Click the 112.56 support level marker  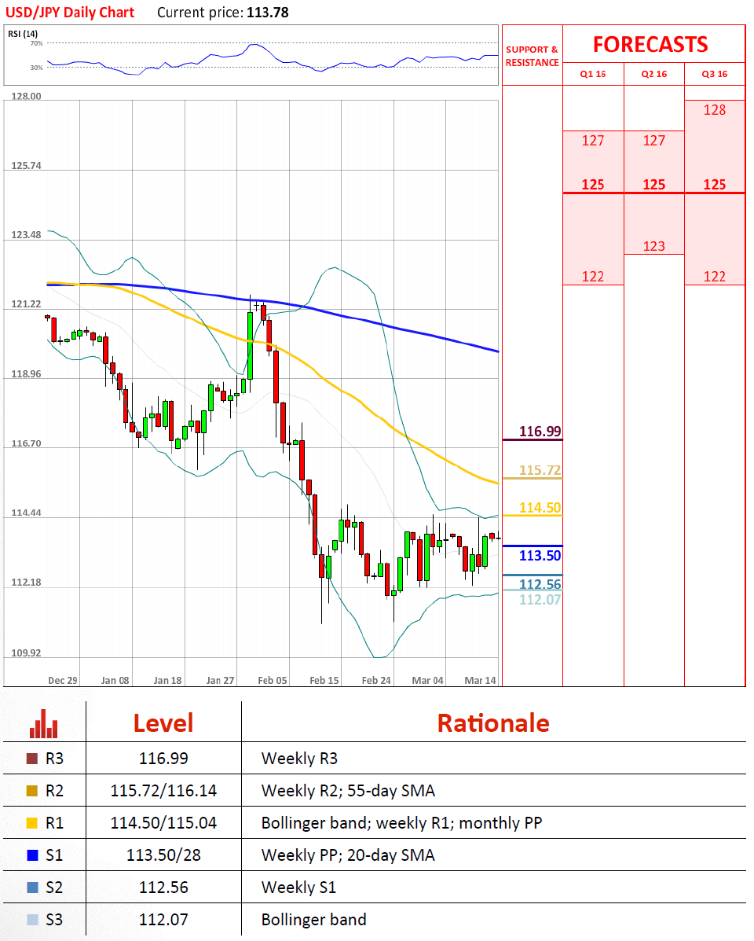click(540, 584)
